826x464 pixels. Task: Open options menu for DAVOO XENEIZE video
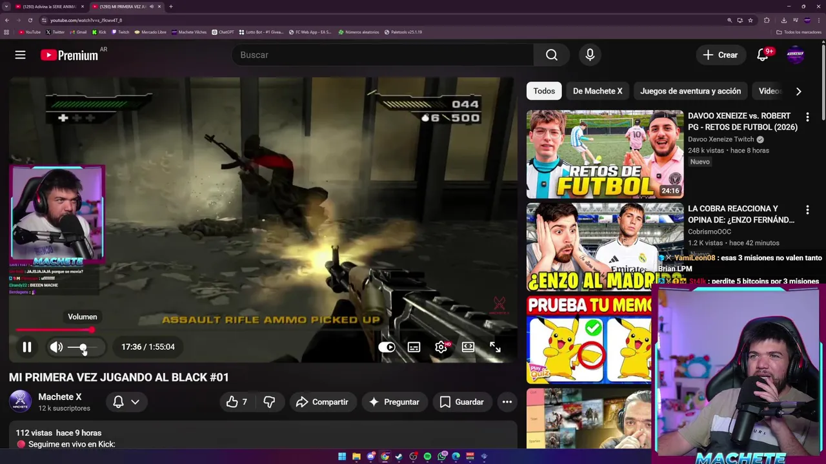click(x=807, y=117)
